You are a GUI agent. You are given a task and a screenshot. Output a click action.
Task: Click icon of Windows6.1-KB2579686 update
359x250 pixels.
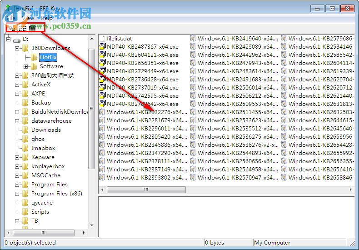(284, 39)
